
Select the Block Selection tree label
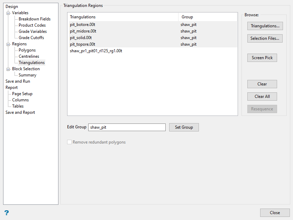(x=26, y=69)
